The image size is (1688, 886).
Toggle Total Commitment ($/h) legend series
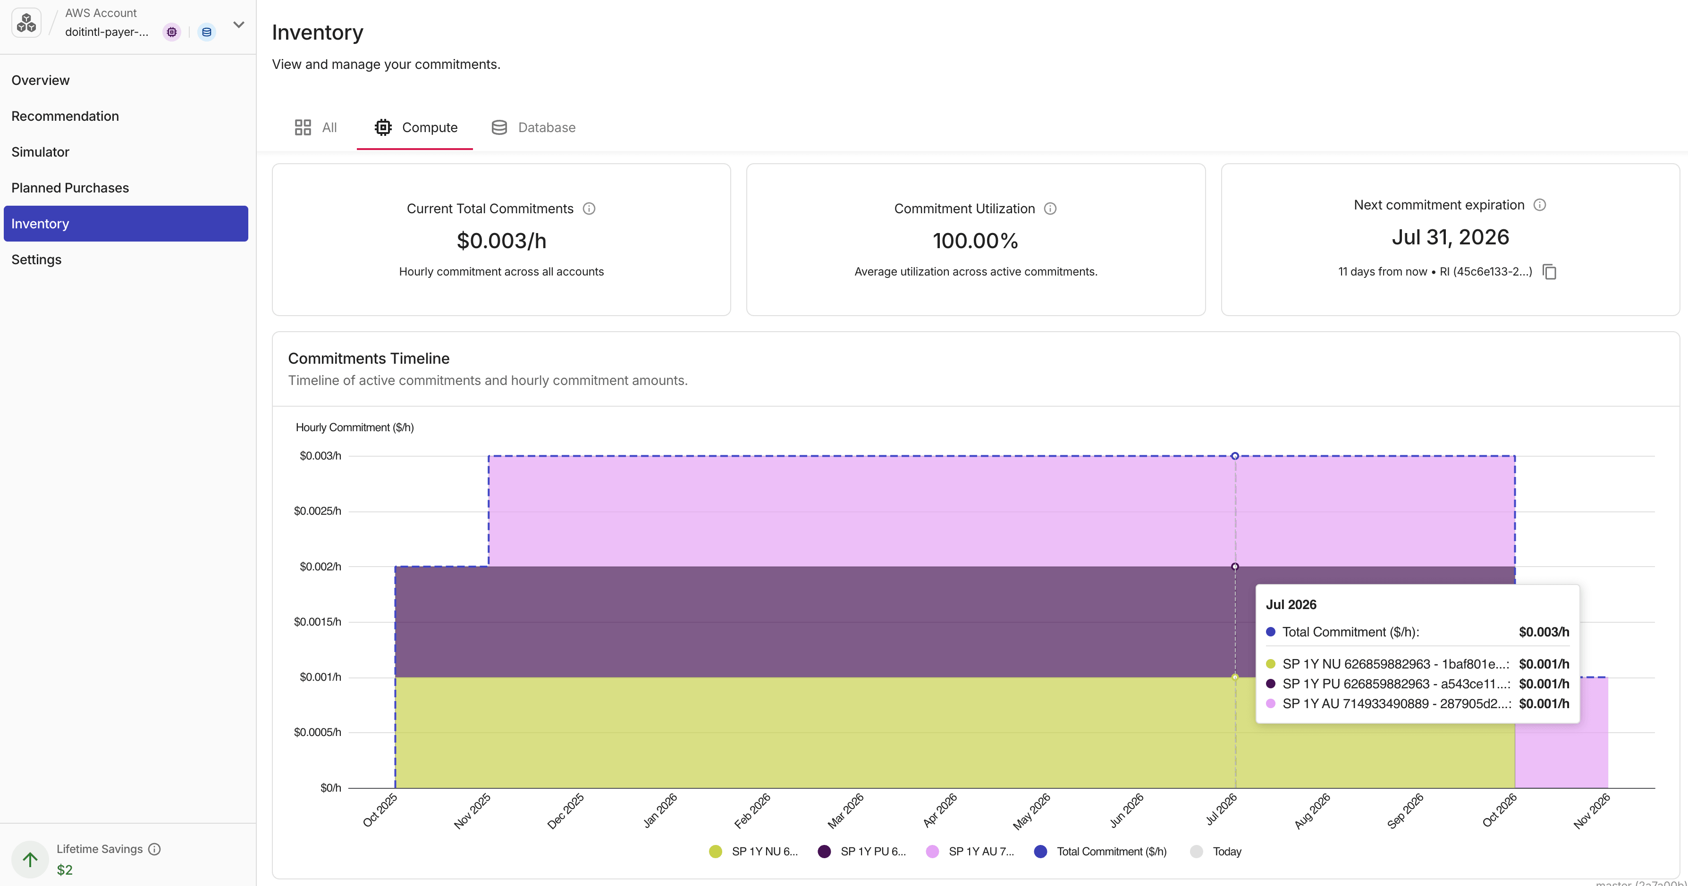click(x=1100, y=852)
